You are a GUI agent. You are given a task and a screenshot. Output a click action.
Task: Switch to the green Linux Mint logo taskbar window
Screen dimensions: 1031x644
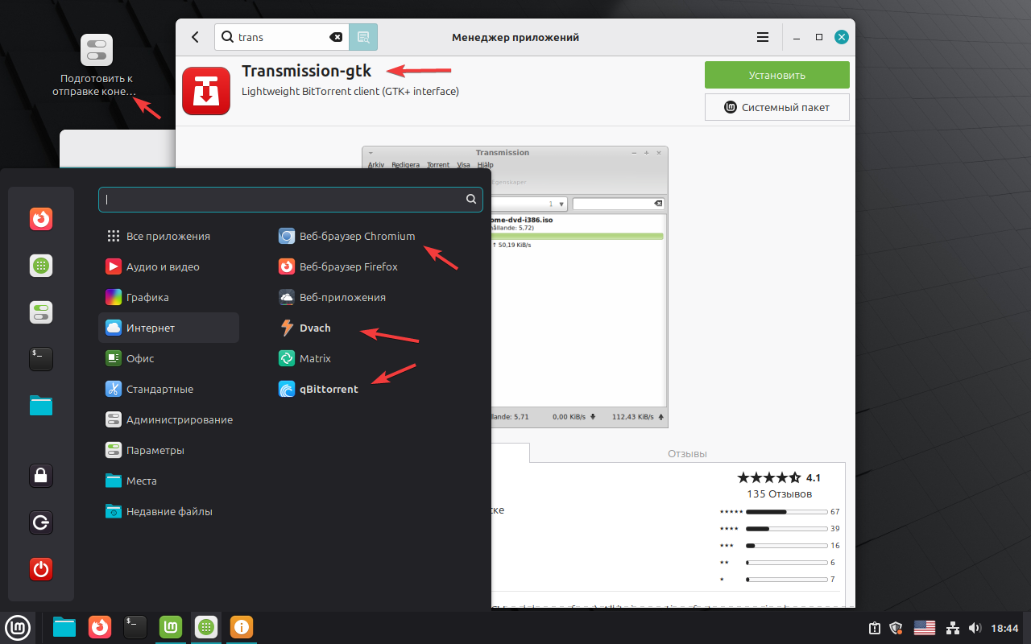pyautogui.click(x=171, y=626)
